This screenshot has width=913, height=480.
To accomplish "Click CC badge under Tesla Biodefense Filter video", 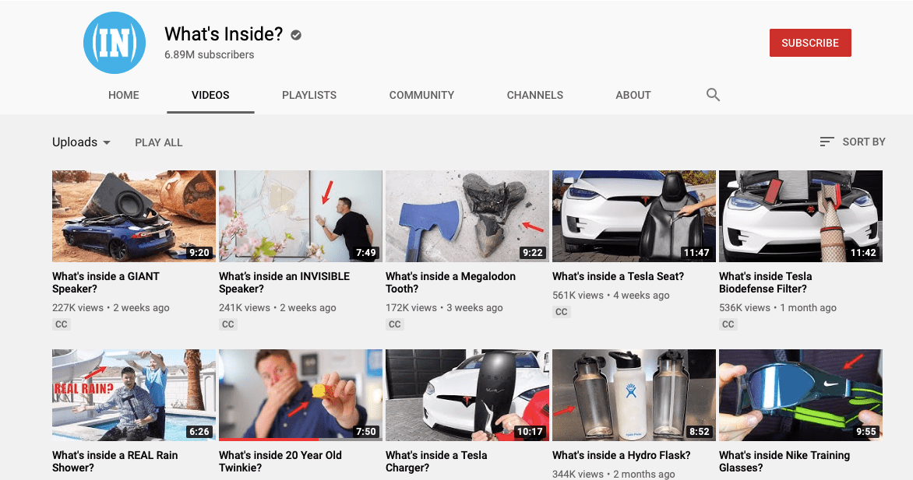I will click(728, 324).
